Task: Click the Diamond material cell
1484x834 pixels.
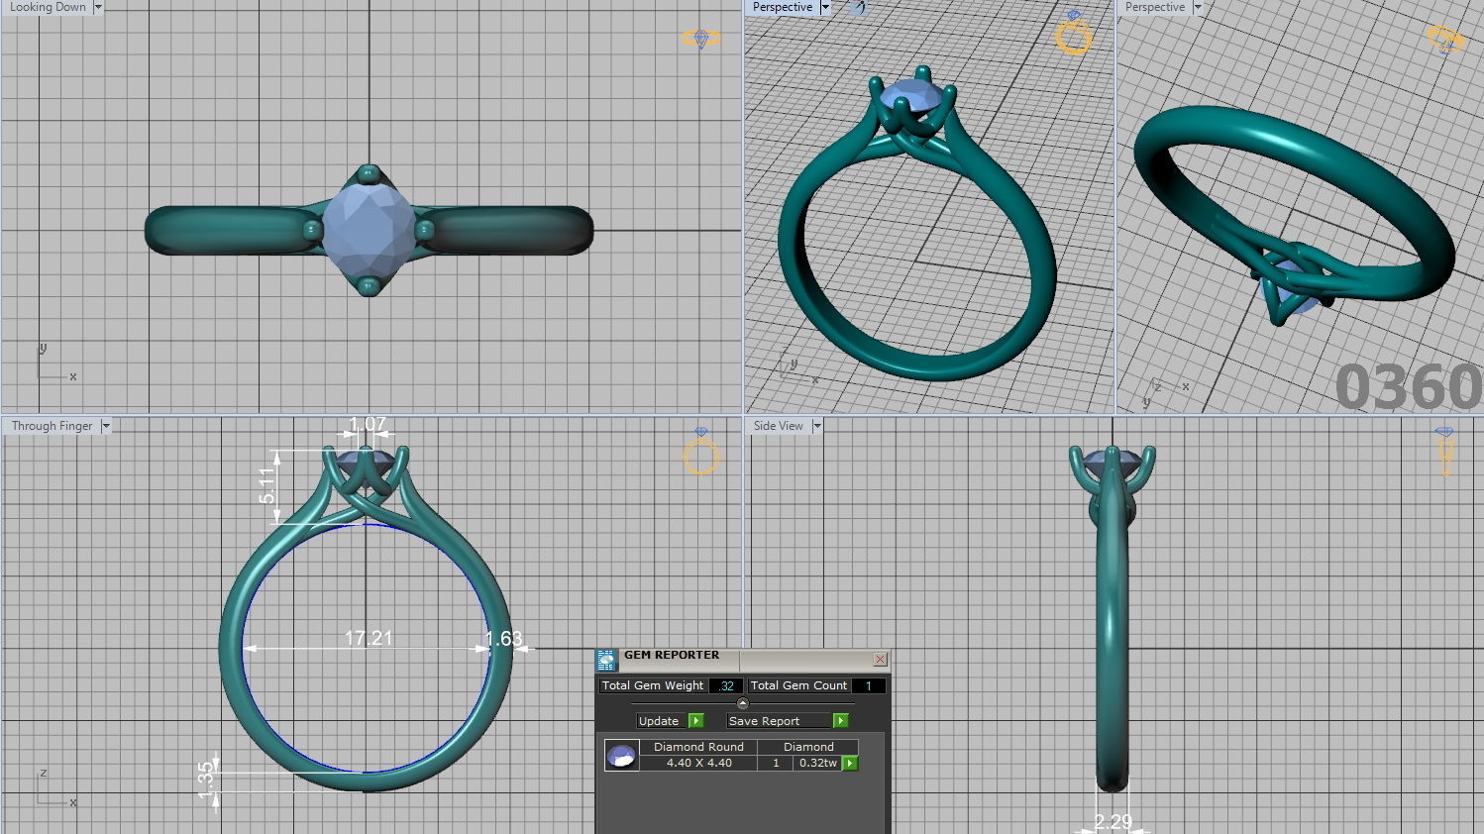Action: tap(808, 747)
